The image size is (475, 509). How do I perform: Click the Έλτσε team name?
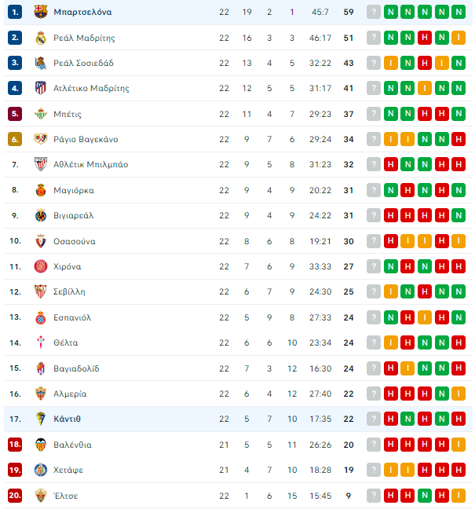coord(66,496)
